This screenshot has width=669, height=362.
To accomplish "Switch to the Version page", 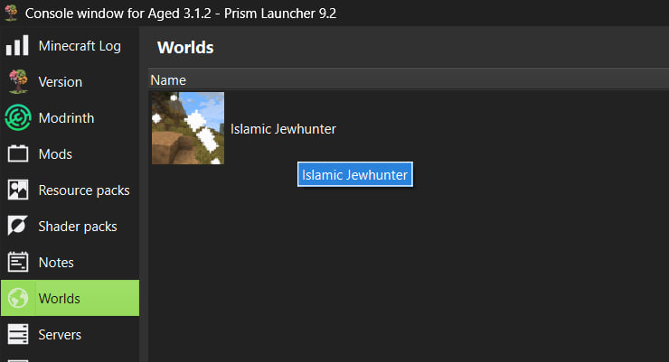I will pyautogui.click(x=70, y=82).
